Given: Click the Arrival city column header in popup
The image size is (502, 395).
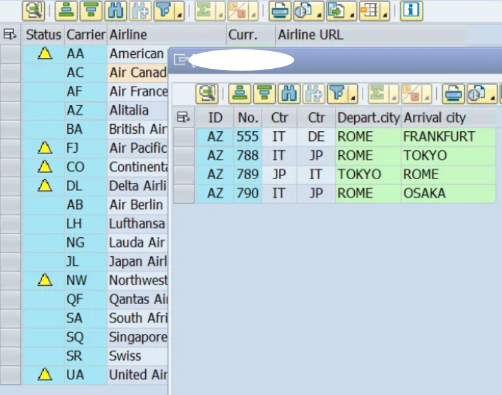Looking at the screenshot, I should [448, 118].
